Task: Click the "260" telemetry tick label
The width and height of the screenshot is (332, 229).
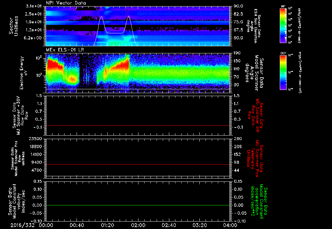Action: click(237, 138)
